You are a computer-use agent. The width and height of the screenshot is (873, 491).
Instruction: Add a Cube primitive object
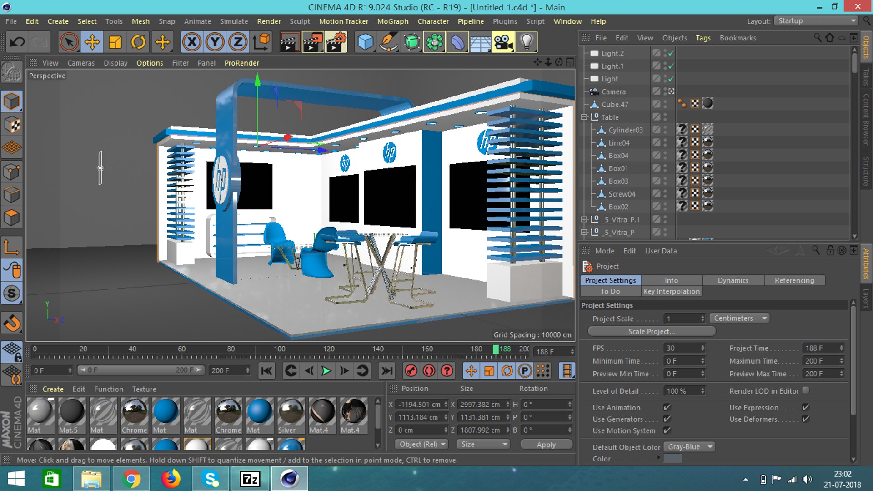point(366,42)
